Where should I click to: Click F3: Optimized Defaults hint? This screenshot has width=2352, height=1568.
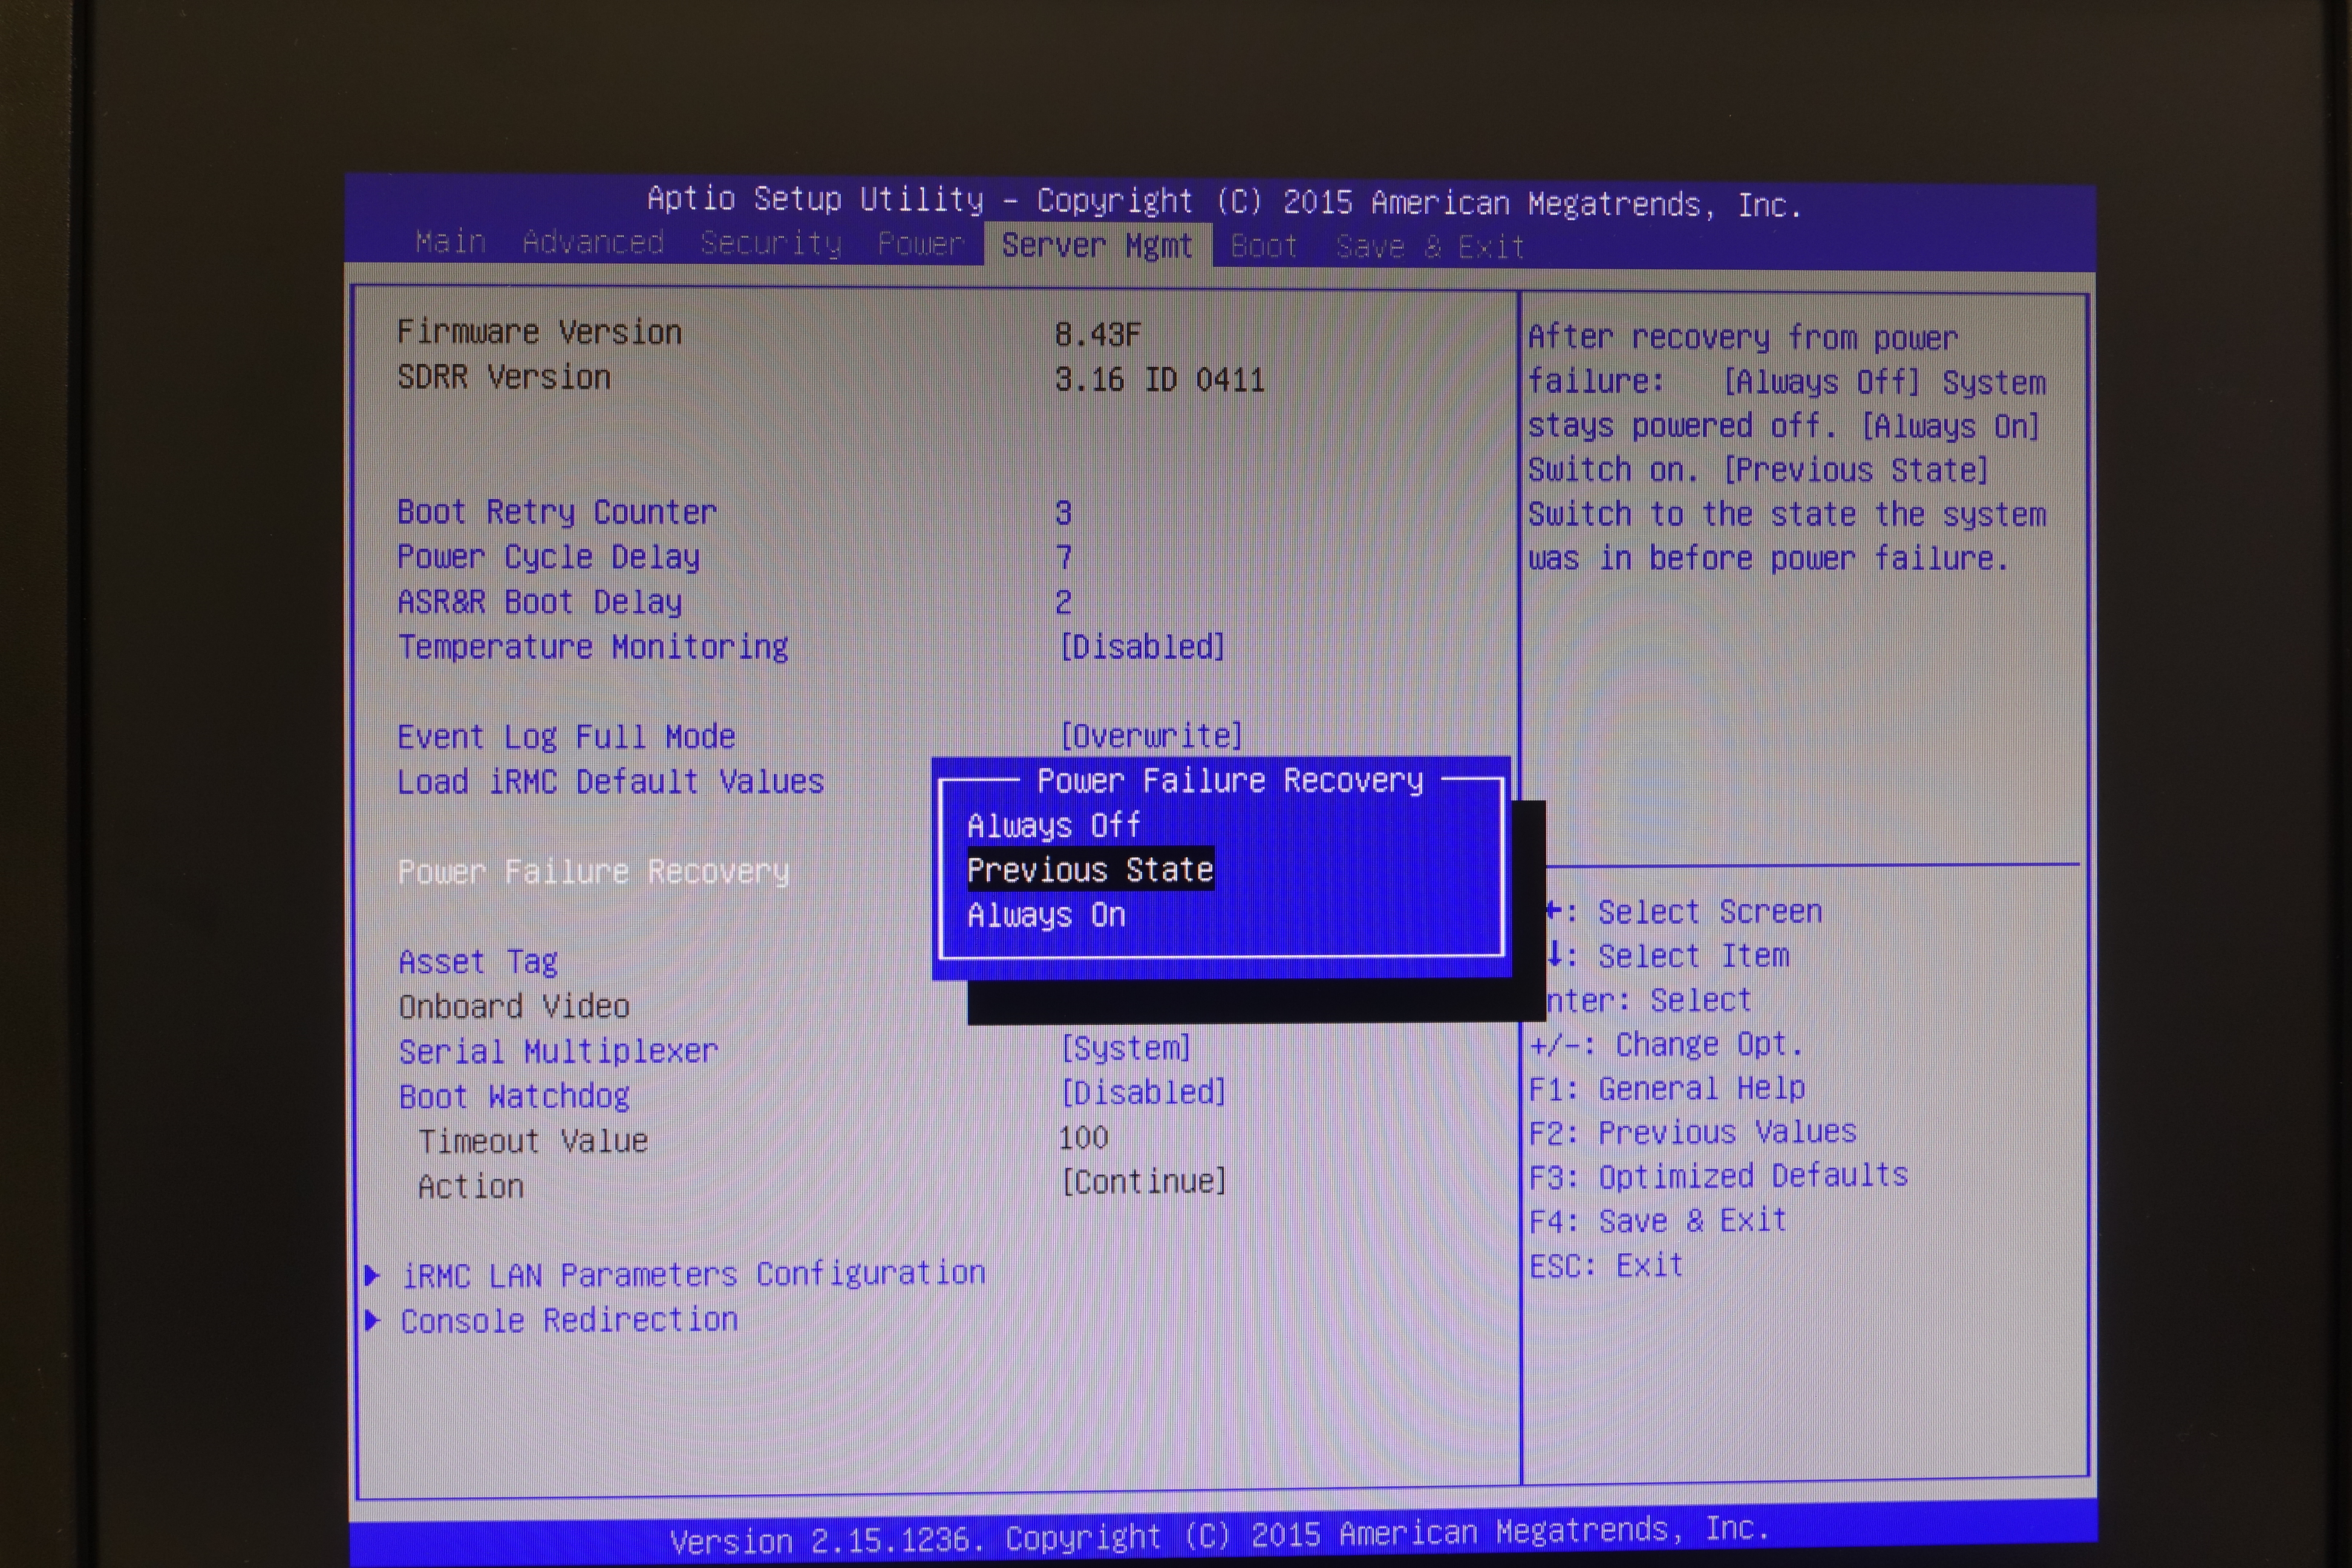click(1718, 1176)
